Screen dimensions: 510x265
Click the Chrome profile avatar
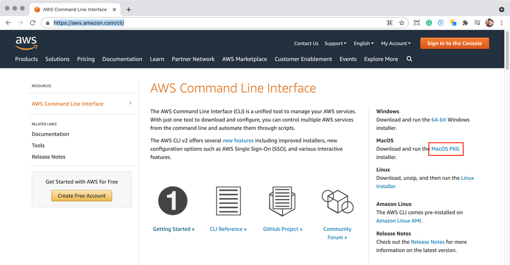coord(490,23)
